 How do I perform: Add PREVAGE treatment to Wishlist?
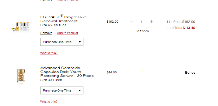68,33
